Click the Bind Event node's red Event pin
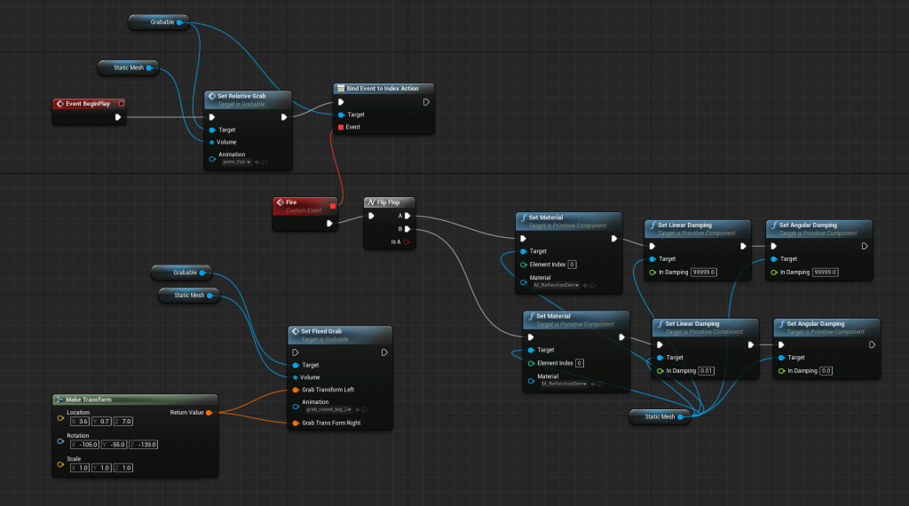 pyautogui.click(x=341, y=127)
